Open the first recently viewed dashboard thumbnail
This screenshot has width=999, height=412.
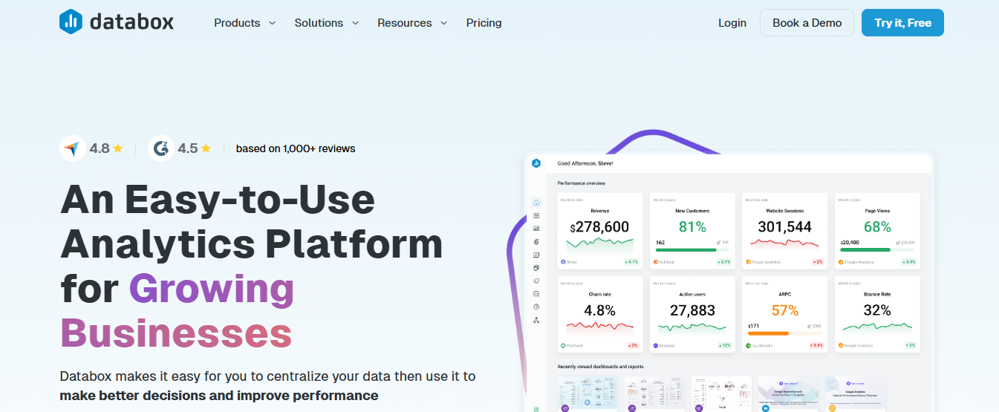588,393
